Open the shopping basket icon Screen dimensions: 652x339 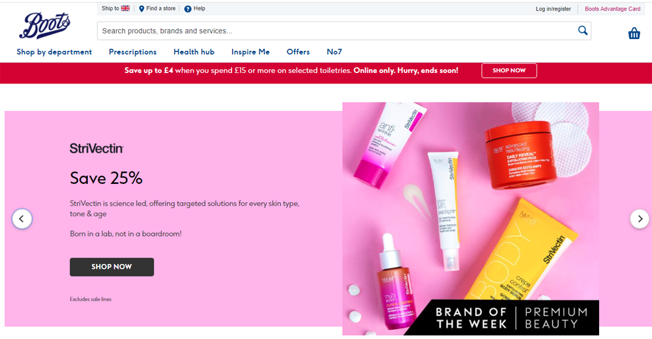[634, 33]
